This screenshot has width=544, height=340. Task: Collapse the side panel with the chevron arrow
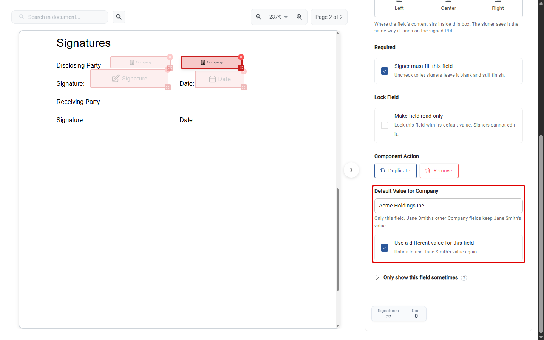351,170
